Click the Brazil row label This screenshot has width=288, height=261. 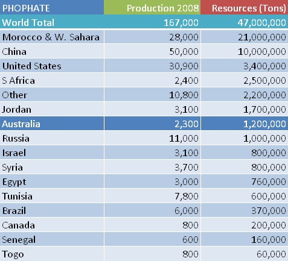[14, 211]
